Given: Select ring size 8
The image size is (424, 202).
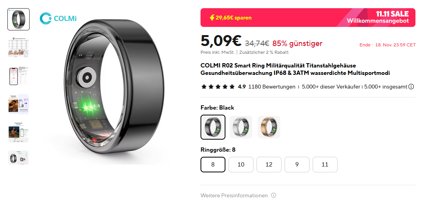Looking at the screenshot, I should tap(213, 164).
